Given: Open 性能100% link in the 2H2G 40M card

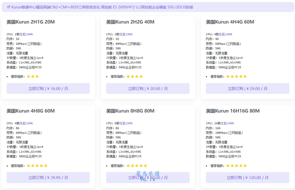Looking at the screenshot, I should pos(126,34).
